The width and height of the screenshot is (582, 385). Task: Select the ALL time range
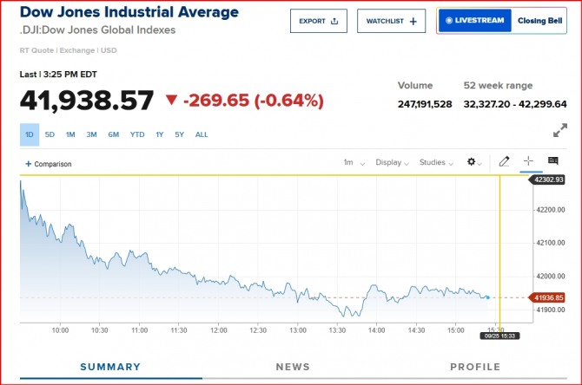pyautogui.click(x=202, y=134)
